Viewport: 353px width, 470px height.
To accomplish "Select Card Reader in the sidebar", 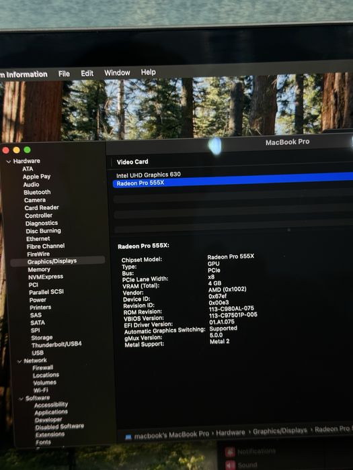I will click(x=42, y=207).
